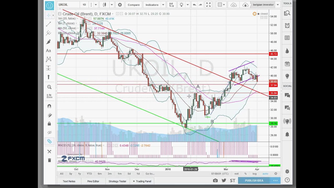Toggle extended hours with ext

click(236, 174)
